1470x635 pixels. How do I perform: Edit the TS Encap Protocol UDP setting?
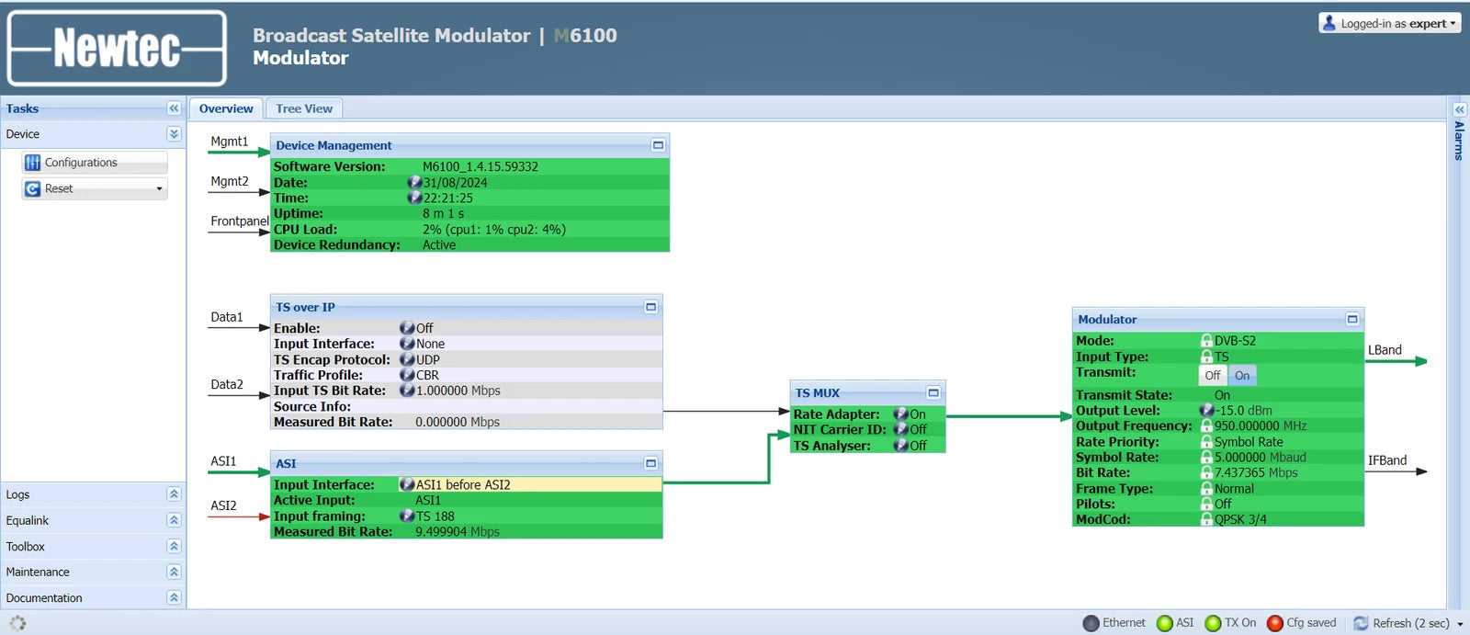407,359
